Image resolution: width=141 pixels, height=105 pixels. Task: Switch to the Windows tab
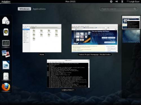click(24, 9)
